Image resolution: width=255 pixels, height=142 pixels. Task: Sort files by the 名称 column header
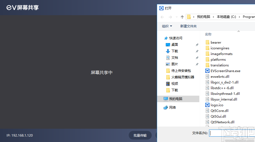point(208,34)
